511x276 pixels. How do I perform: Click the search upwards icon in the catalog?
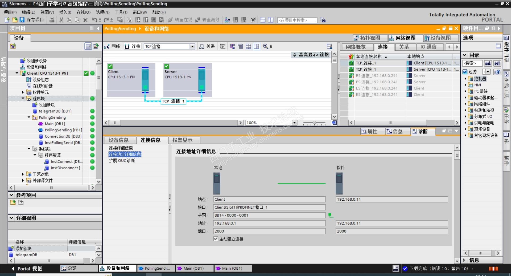click(497, 63)
